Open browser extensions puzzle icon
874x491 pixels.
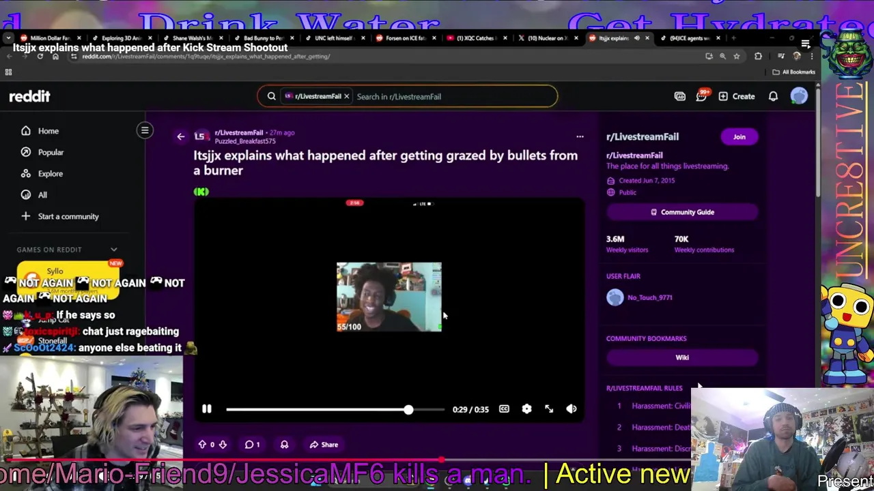click(758, 57)
